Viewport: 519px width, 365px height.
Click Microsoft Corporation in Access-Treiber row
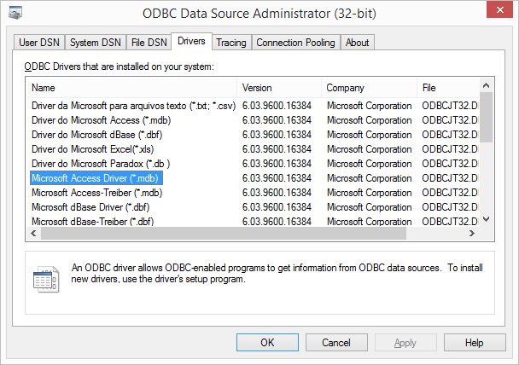point(370,193)
